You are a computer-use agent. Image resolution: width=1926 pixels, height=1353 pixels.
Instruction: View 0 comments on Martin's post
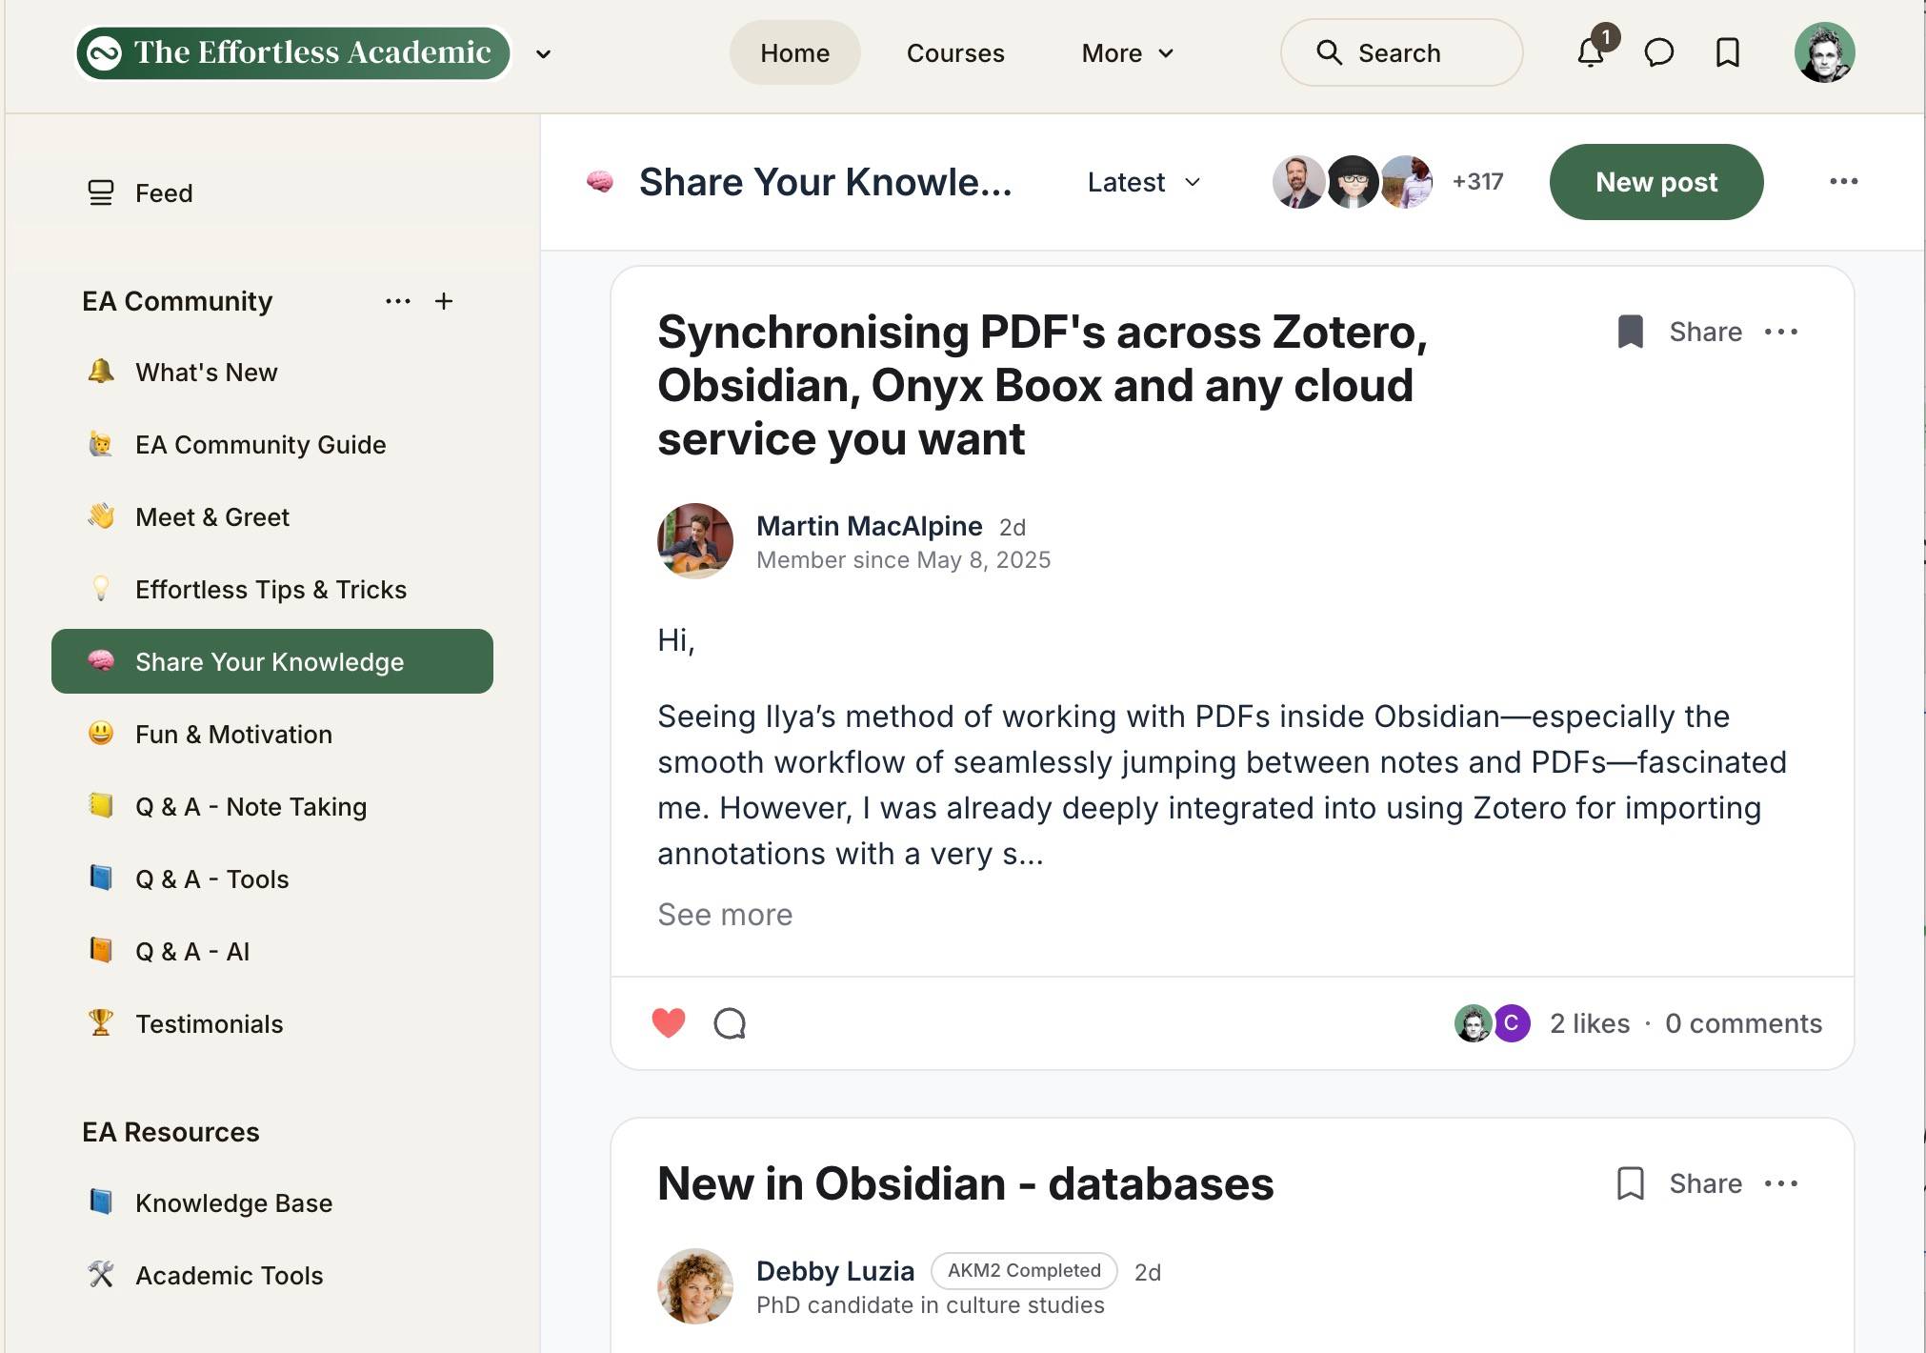[x=1743, y=1023]
